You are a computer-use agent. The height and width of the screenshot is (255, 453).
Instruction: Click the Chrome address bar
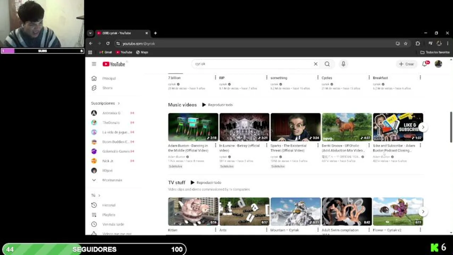[x=255, y=43]
